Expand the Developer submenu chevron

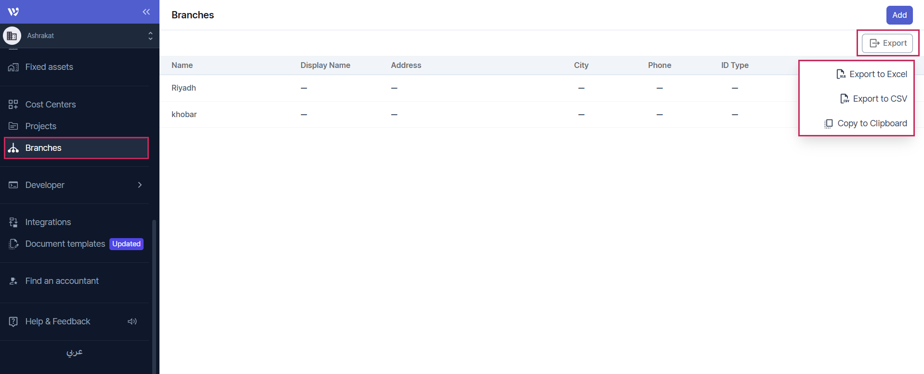[140, 185]
